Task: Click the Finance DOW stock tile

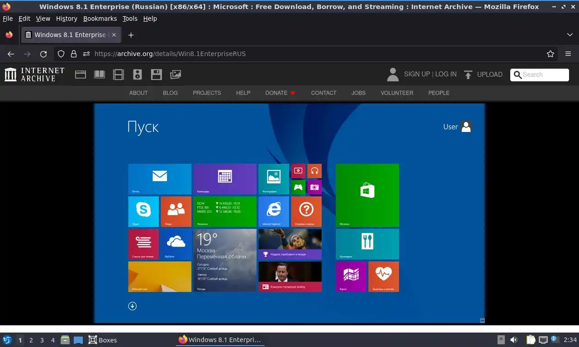Action: pyautogui.click(x=225, y=211)
